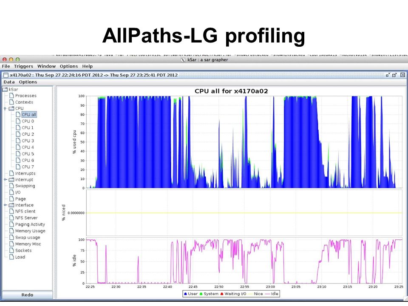Click the Paging Activity page icon
This screenshot has width=408, height=306.
coord(11,224)
